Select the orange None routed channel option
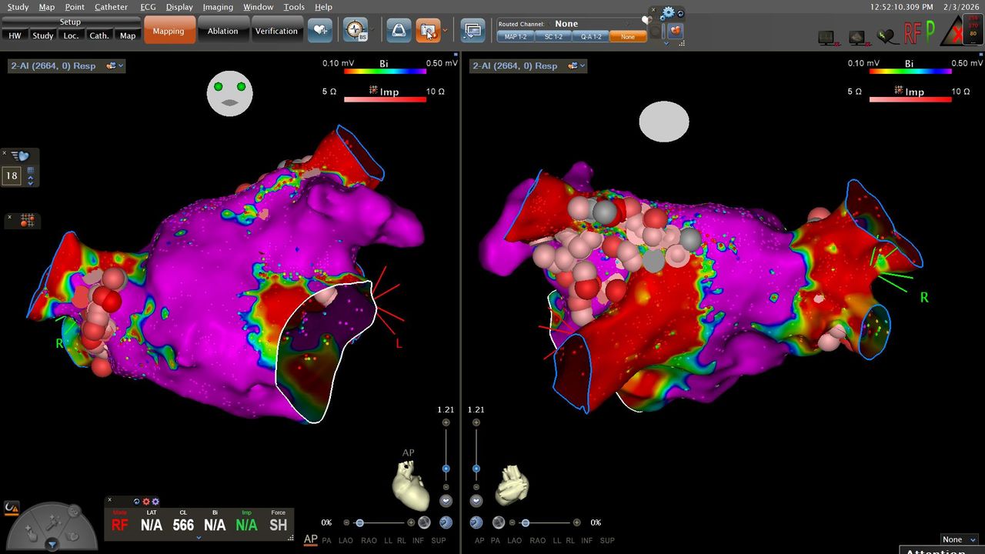 point(628,37)
